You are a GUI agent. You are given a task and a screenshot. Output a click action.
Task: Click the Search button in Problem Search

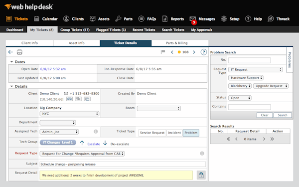pos(283,115)
